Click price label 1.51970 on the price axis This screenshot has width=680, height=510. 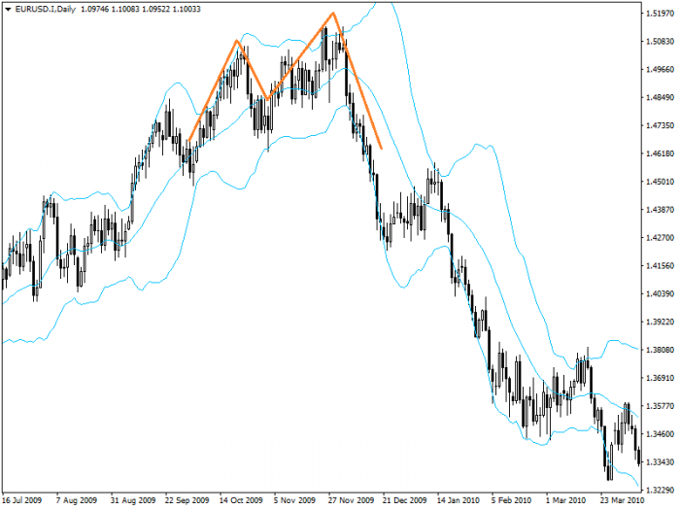[x=660, y=14]
